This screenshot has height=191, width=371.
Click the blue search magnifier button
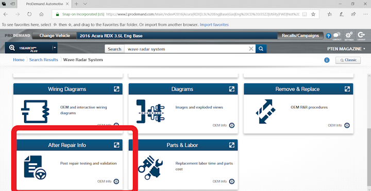point(261,49)
